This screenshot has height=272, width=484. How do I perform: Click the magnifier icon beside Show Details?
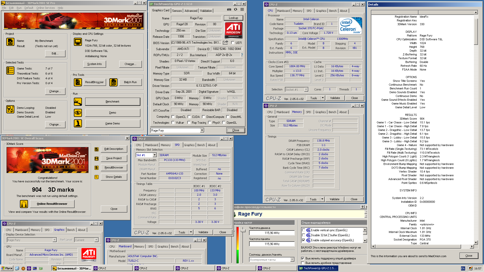coord(96,177)
